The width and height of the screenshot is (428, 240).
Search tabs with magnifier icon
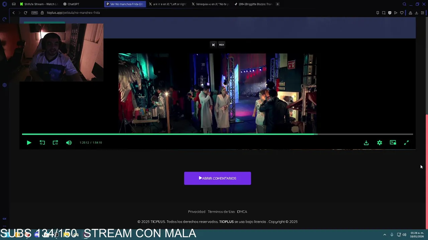(404, 4)
